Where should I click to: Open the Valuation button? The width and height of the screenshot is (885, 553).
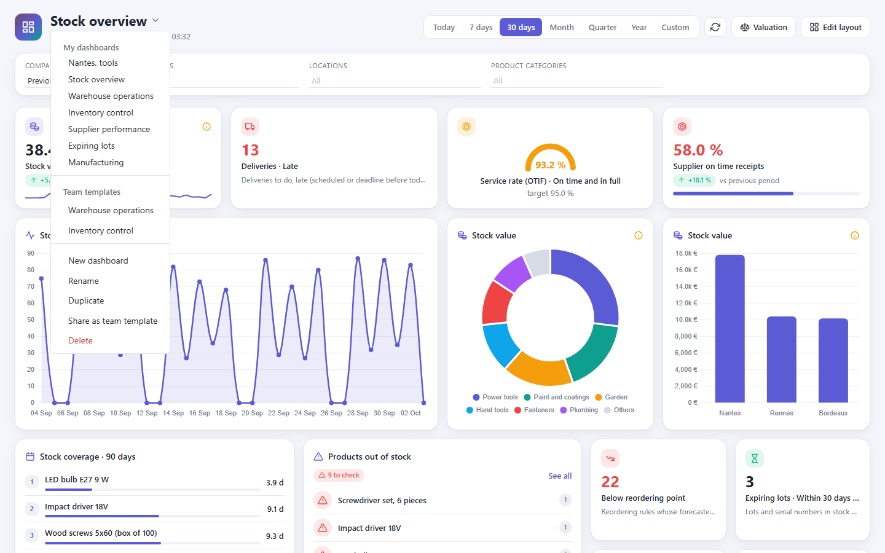pyautogui.click(x=764, y=27)
